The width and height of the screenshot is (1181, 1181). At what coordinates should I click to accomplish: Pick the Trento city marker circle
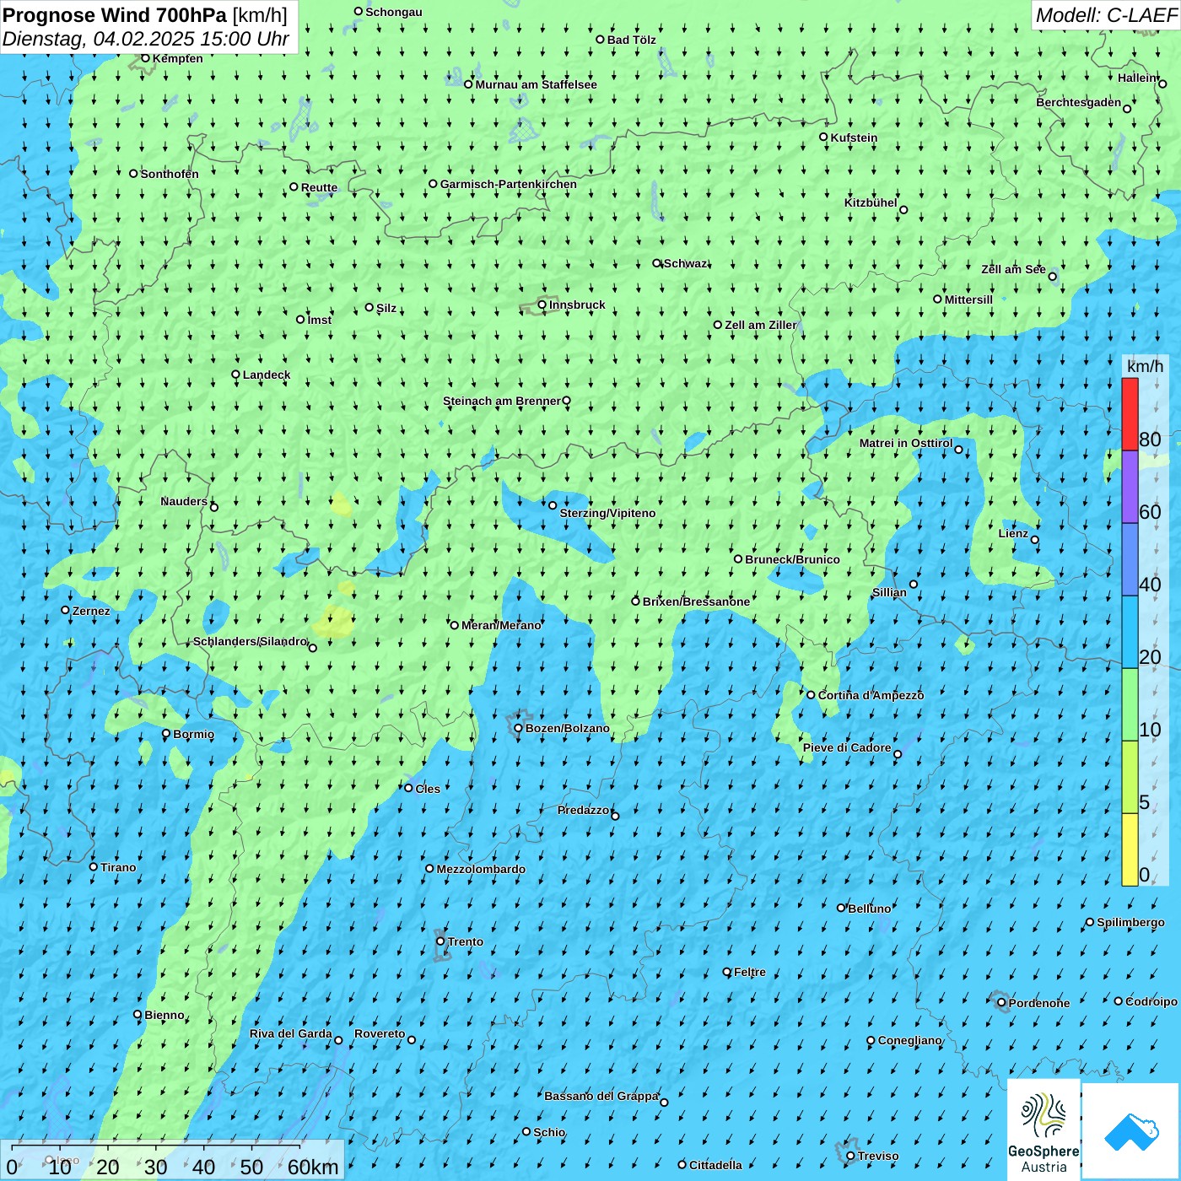(x=440, y=941)
